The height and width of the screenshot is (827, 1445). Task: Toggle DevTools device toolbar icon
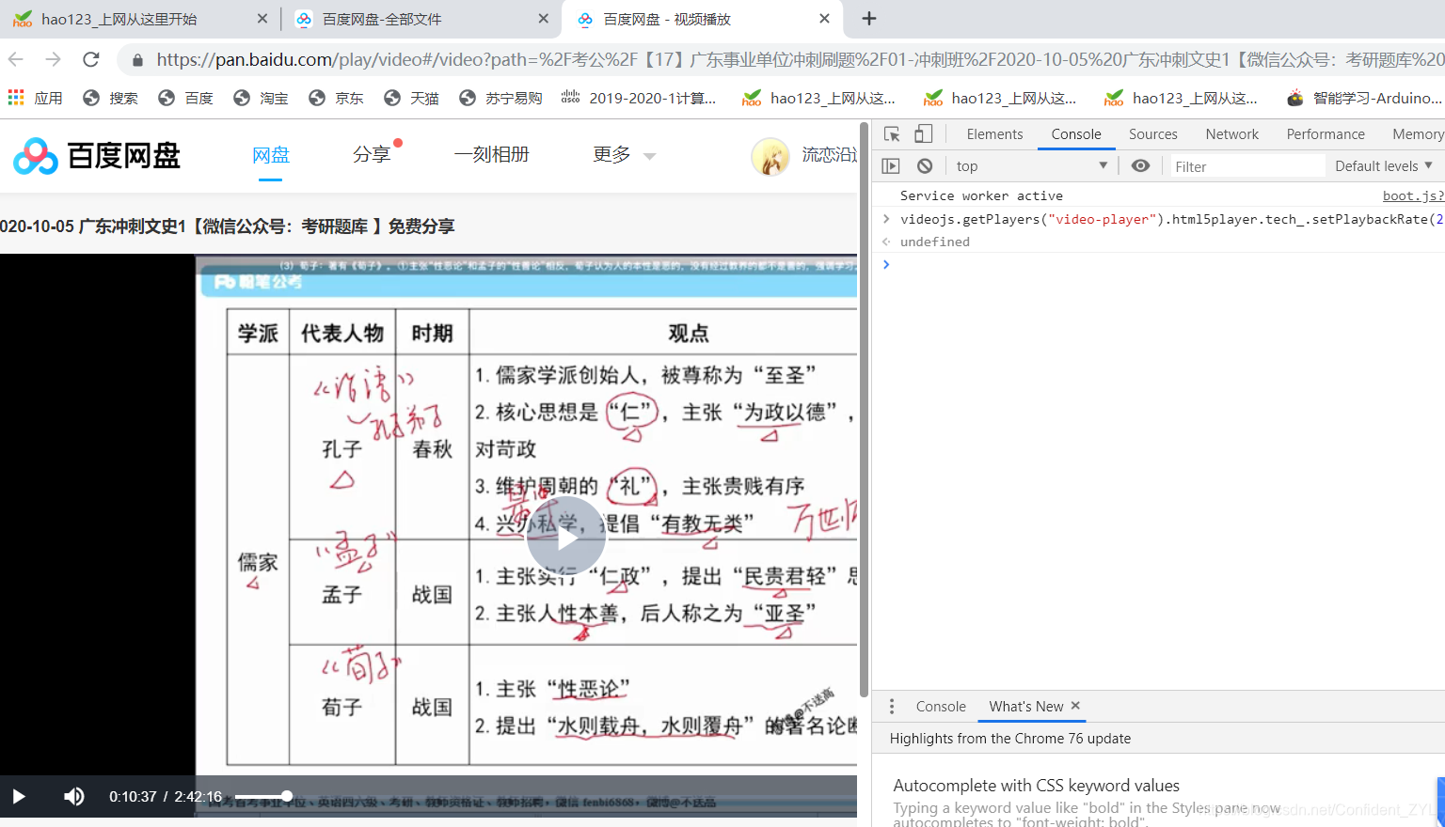pos(924,134)
